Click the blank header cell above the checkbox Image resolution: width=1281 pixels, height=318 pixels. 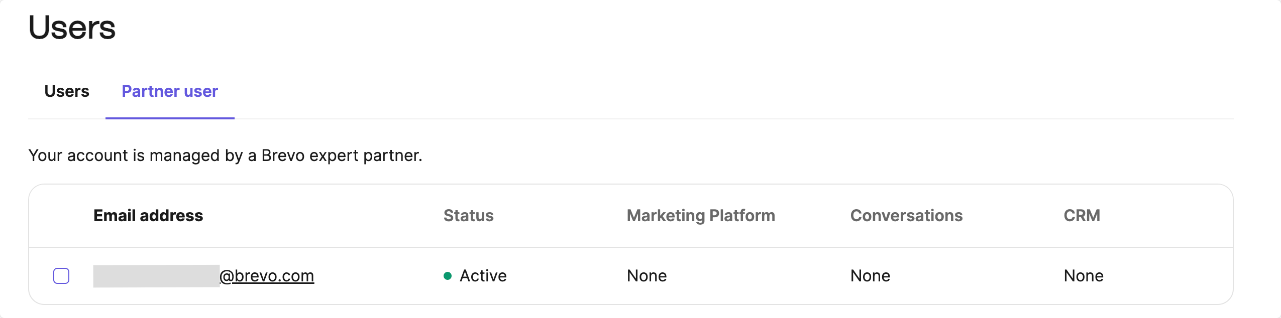click(61, 216)
